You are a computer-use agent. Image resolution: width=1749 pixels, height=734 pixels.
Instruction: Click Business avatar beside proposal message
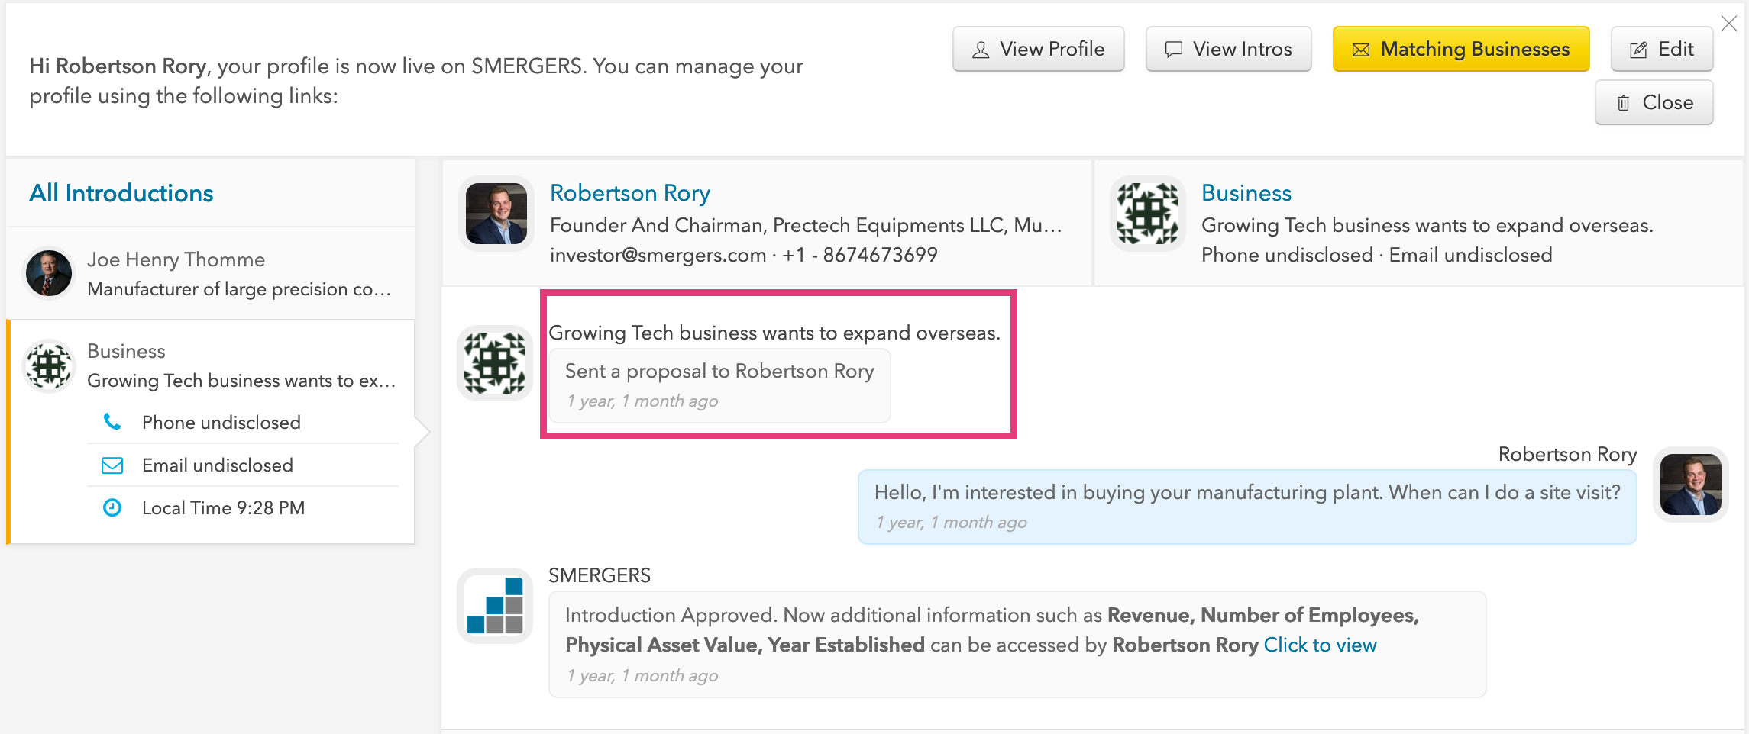pyautogui.click(x=495, y=363)
